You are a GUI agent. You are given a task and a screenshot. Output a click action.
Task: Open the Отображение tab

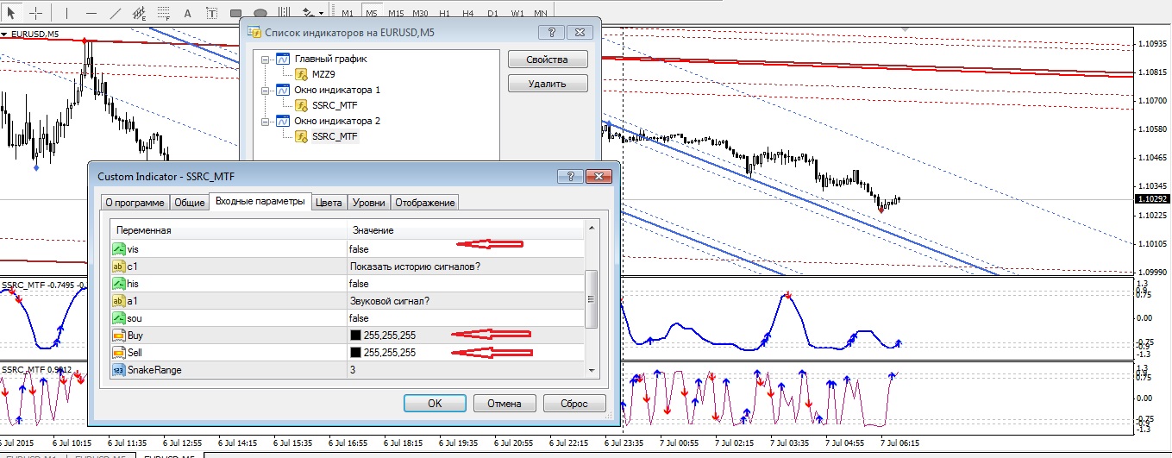(x=425, y=203)
